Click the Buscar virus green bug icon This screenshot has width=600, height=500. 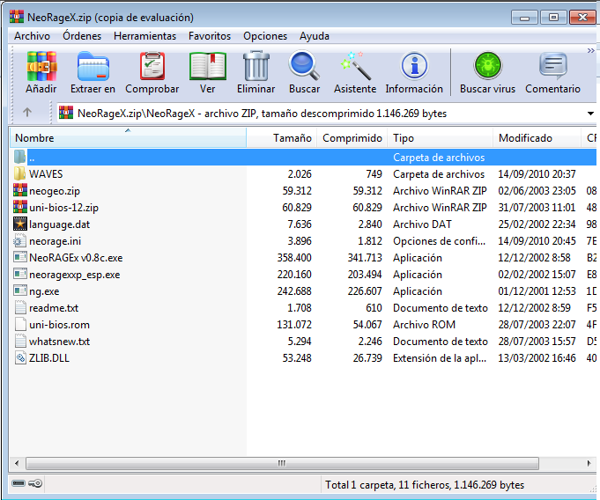coord(487,66)
